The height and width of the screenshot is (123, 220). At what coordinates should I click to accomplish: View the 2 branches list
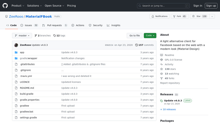43,36
